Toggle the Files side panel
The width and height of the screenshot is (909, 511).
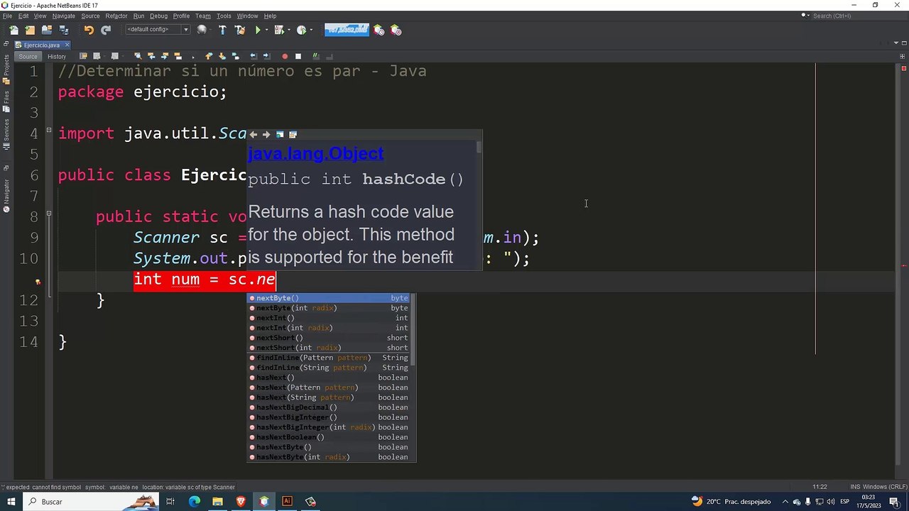tap(6, 102)
